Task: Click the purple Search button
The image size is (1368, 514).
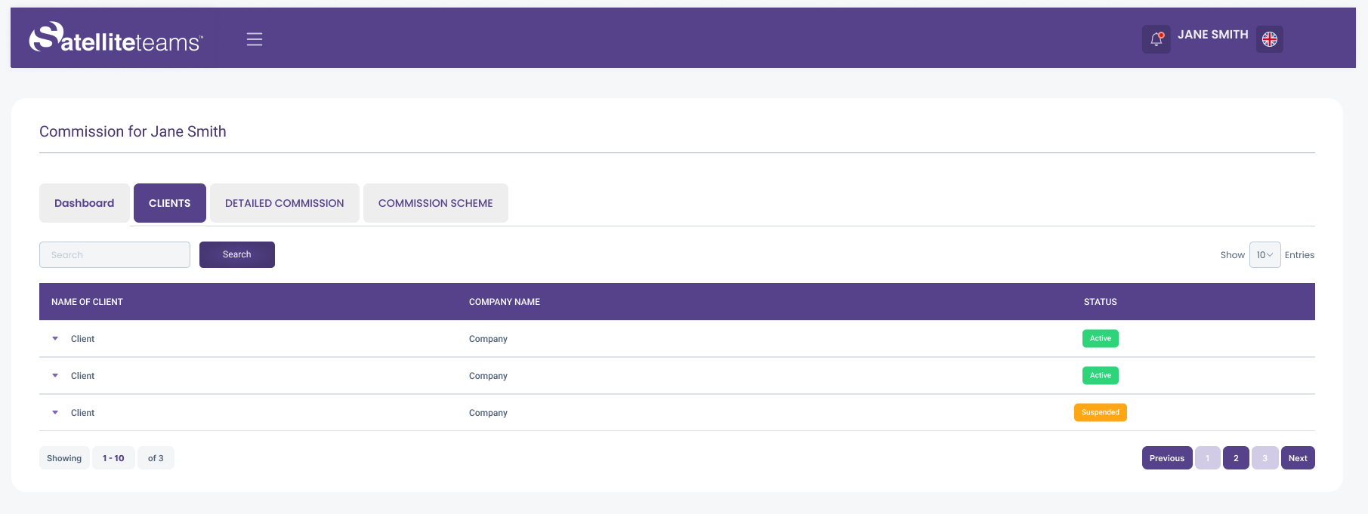Action: [x=236, y=255]
